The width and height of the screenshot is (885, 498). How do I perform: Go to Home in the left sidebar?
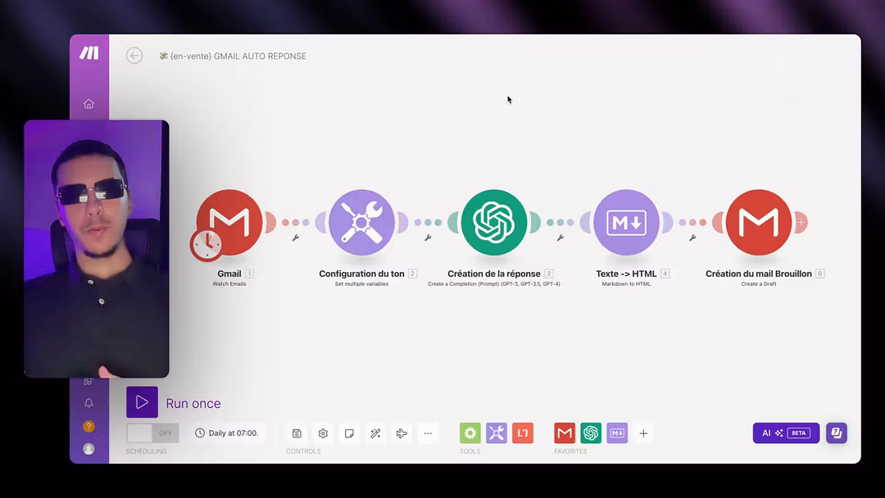pos(88,104)
